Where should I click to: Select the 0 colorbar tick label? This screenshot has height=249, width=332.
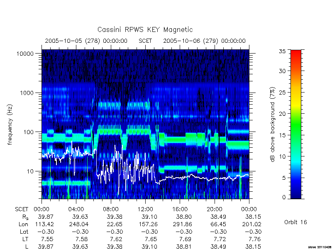tap(284, 197)
